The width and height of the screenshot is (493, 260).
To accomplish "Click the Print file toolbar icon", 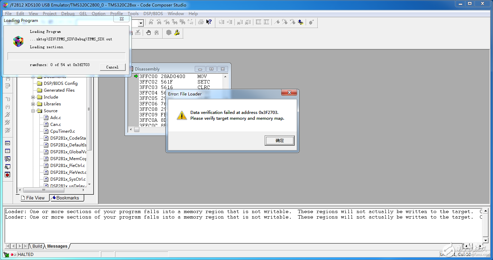I will (201, 22).
